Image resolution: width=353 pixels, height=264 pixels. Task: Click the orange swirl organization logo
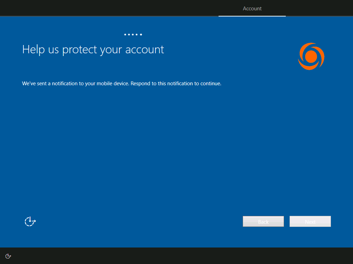coord(311,56)
